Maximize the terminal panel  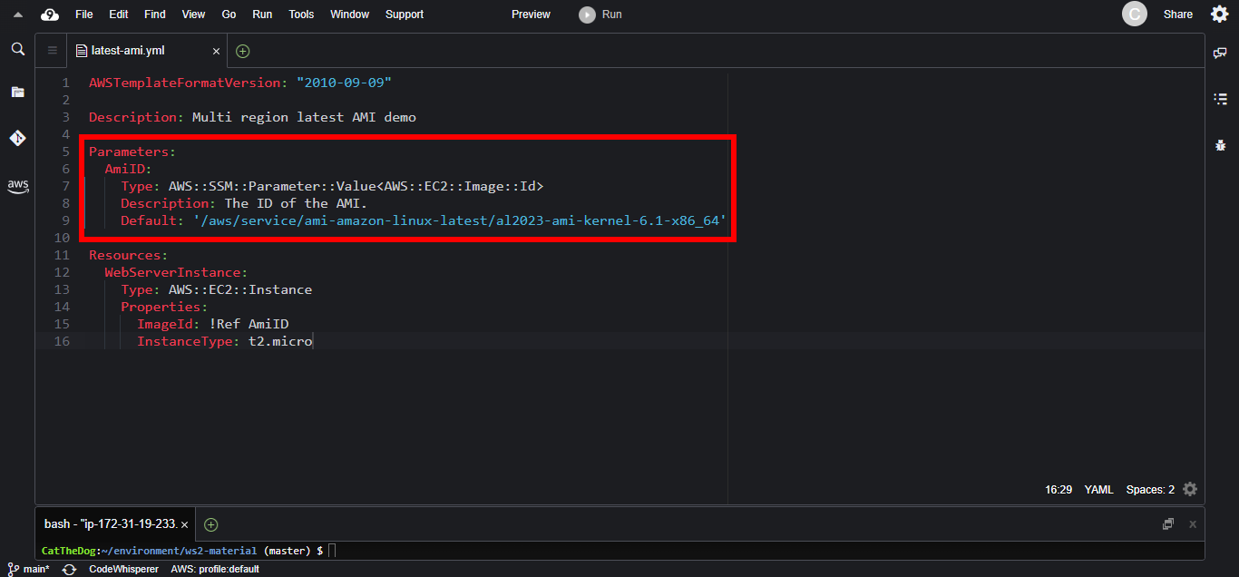tap(1168, 523)
